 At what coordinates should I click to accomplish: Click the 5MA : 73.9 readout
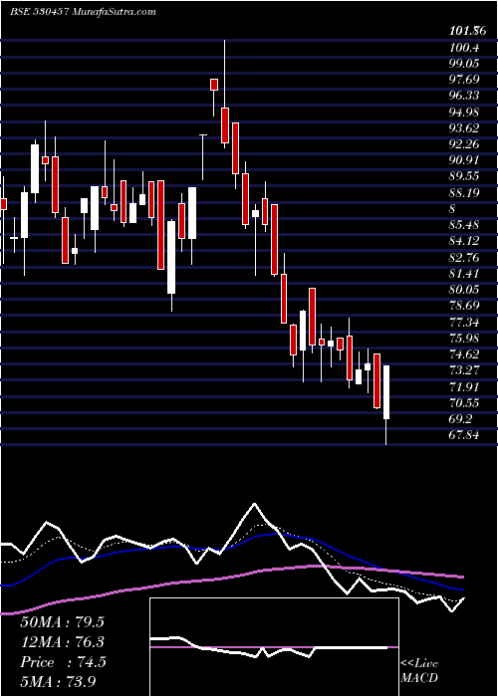point(58,681)
